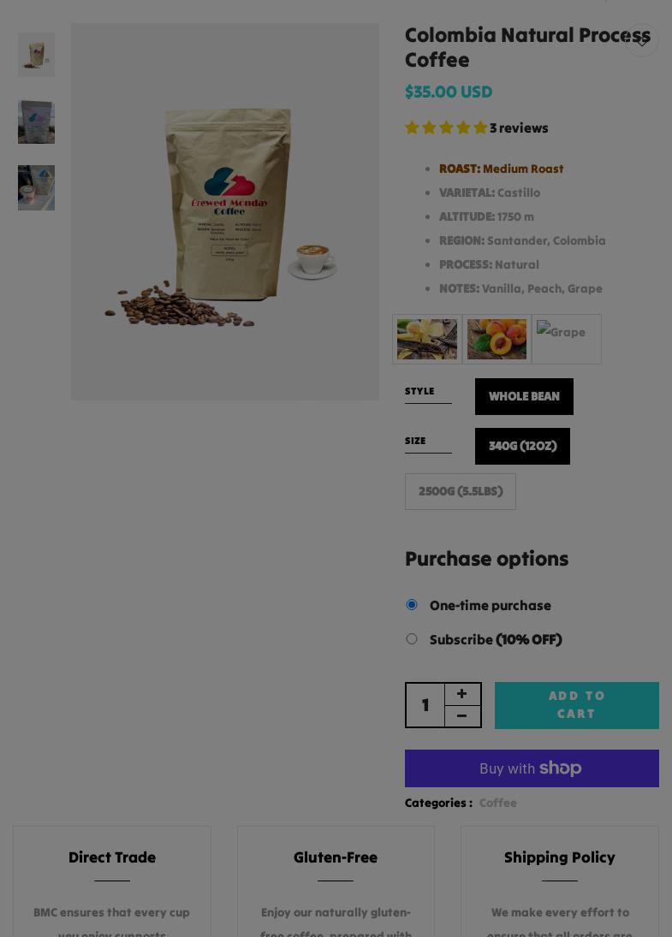Click the five-star rating icons

click(446, 128)
